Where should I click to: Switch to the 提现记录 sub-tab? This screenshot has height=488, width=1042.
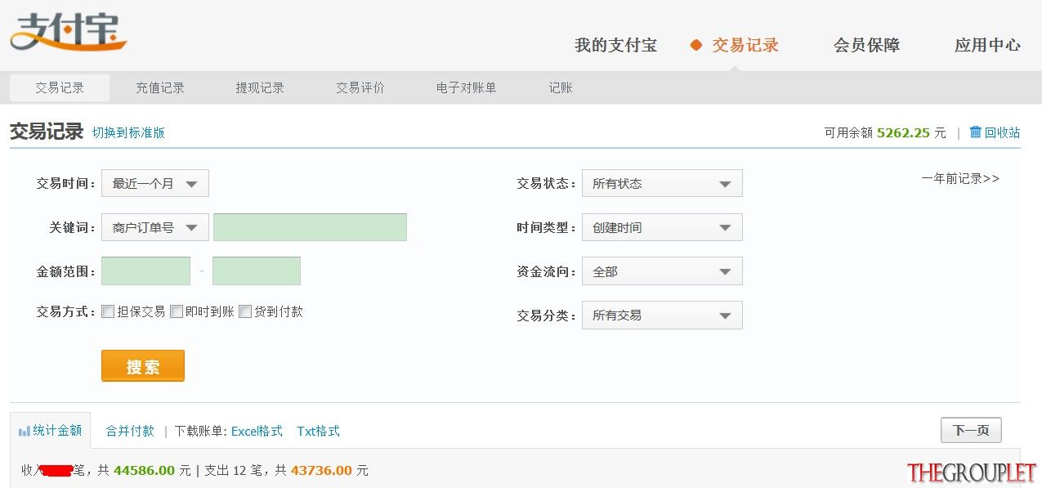pyautogui.click(x=260, y=87)
